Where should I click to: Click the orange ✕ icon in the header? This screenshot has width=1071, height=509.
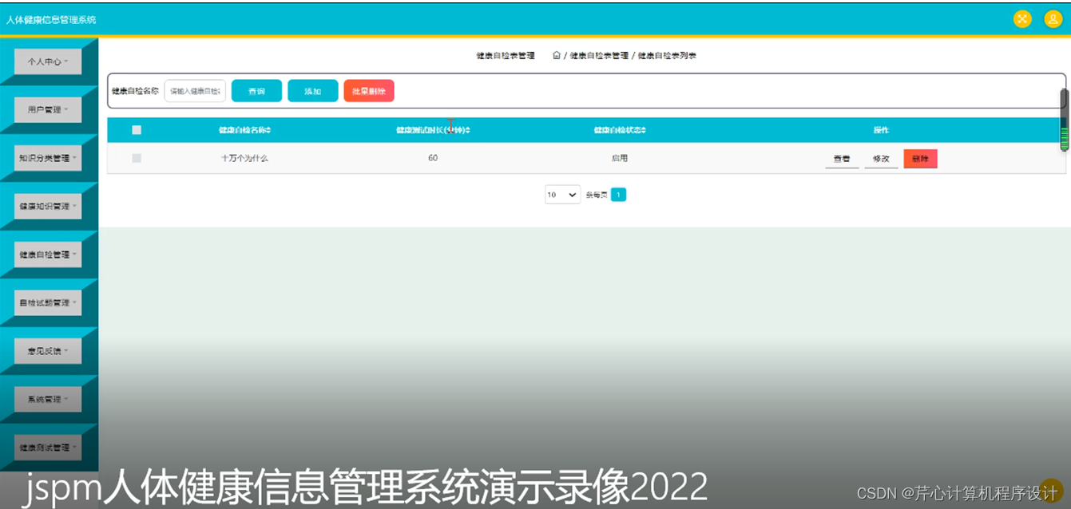click(1022, 18)
